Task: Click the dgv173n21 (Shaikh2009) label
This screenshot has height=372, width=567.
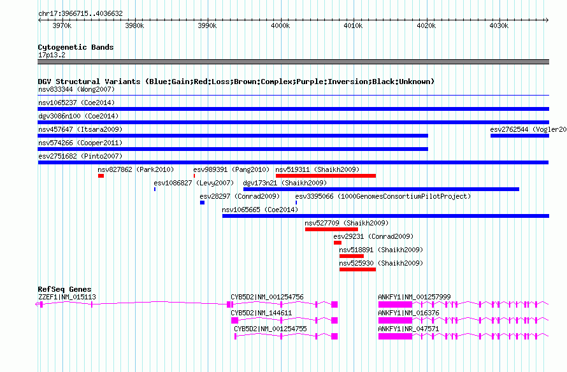Action: pos(285,183)
